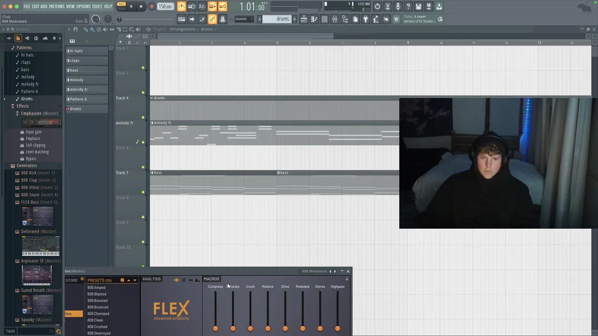Select the claps pattern in picker
Viewport: 598px width, 336px height.
87,61
